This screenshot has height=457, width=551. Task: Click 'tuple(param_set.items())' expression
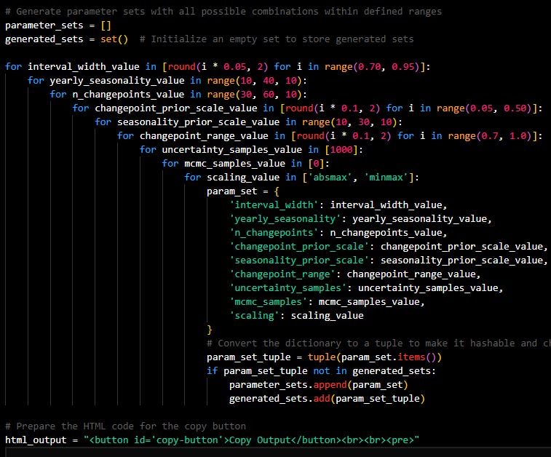click(375, 357)
